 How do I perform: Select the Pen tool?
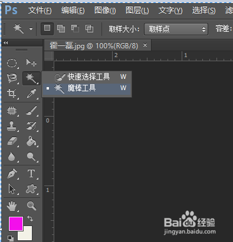tap(12, 174)
